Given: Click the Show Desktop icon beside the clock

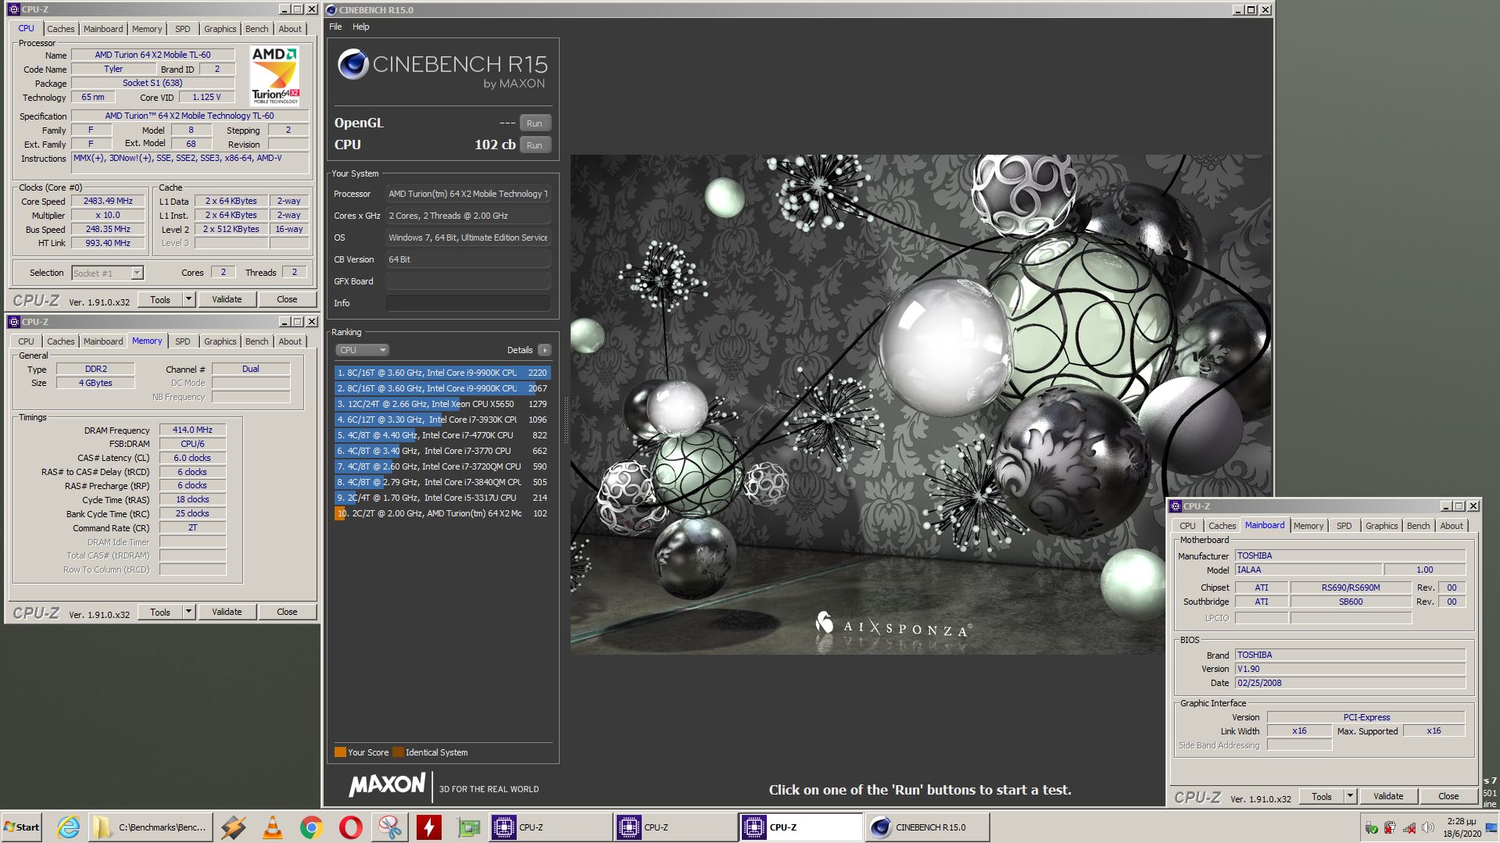Looking at the screenshot, I should tap(1491, 827).
